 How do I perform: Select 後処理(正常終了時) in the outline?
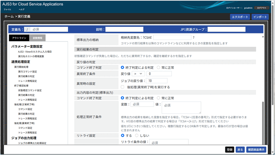coord(24,105)
